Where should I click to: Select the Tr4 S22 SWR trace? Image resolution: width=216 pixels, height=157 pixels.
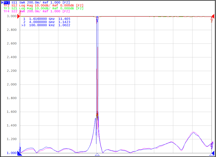37,11
